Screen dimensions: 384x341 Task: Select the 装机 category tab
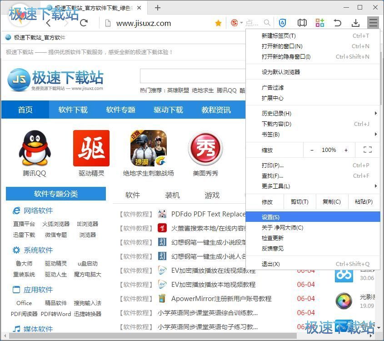(x=172, y=195)
